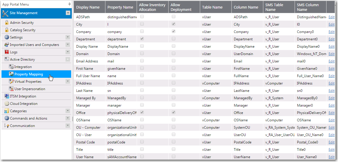This screenshot has width=338, height=162.
Task: Click the Categories folder icon
Action: point(7,111)
